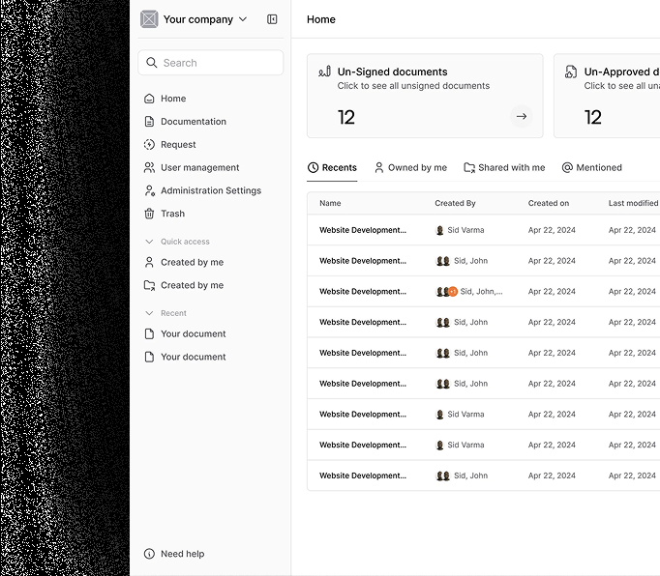The width and height of the screenshot is (660, 576).
Task: Click the Trash bin icon in sidebar
Action: [149, 214]
